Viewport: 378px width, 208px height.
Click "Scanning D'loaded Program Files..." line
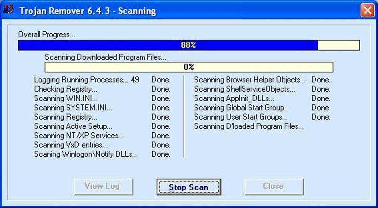click(x=249, y=126)
